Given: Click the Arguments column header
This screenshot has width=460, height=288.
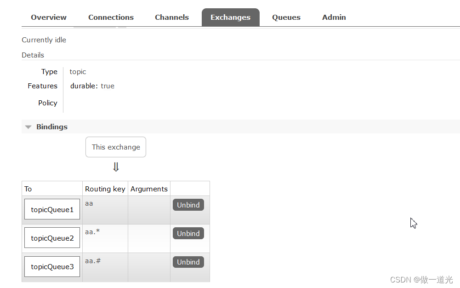Looking at the screenshot, I should (149, 189).
